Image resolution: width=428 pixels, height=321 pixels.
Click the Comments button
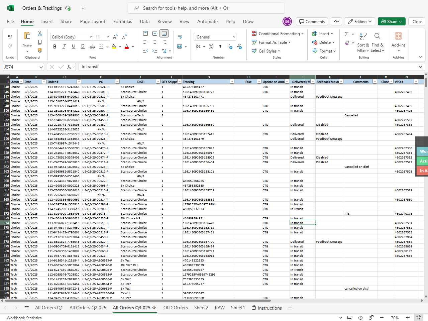[312, 21]
